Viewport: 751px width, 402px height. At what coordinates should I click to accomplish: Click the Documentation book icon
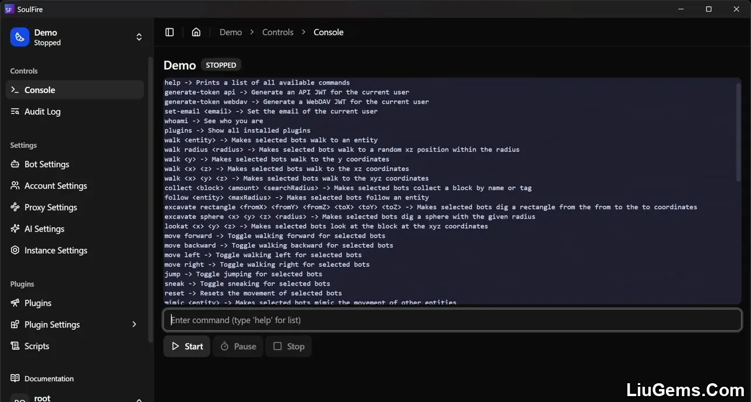15,379
